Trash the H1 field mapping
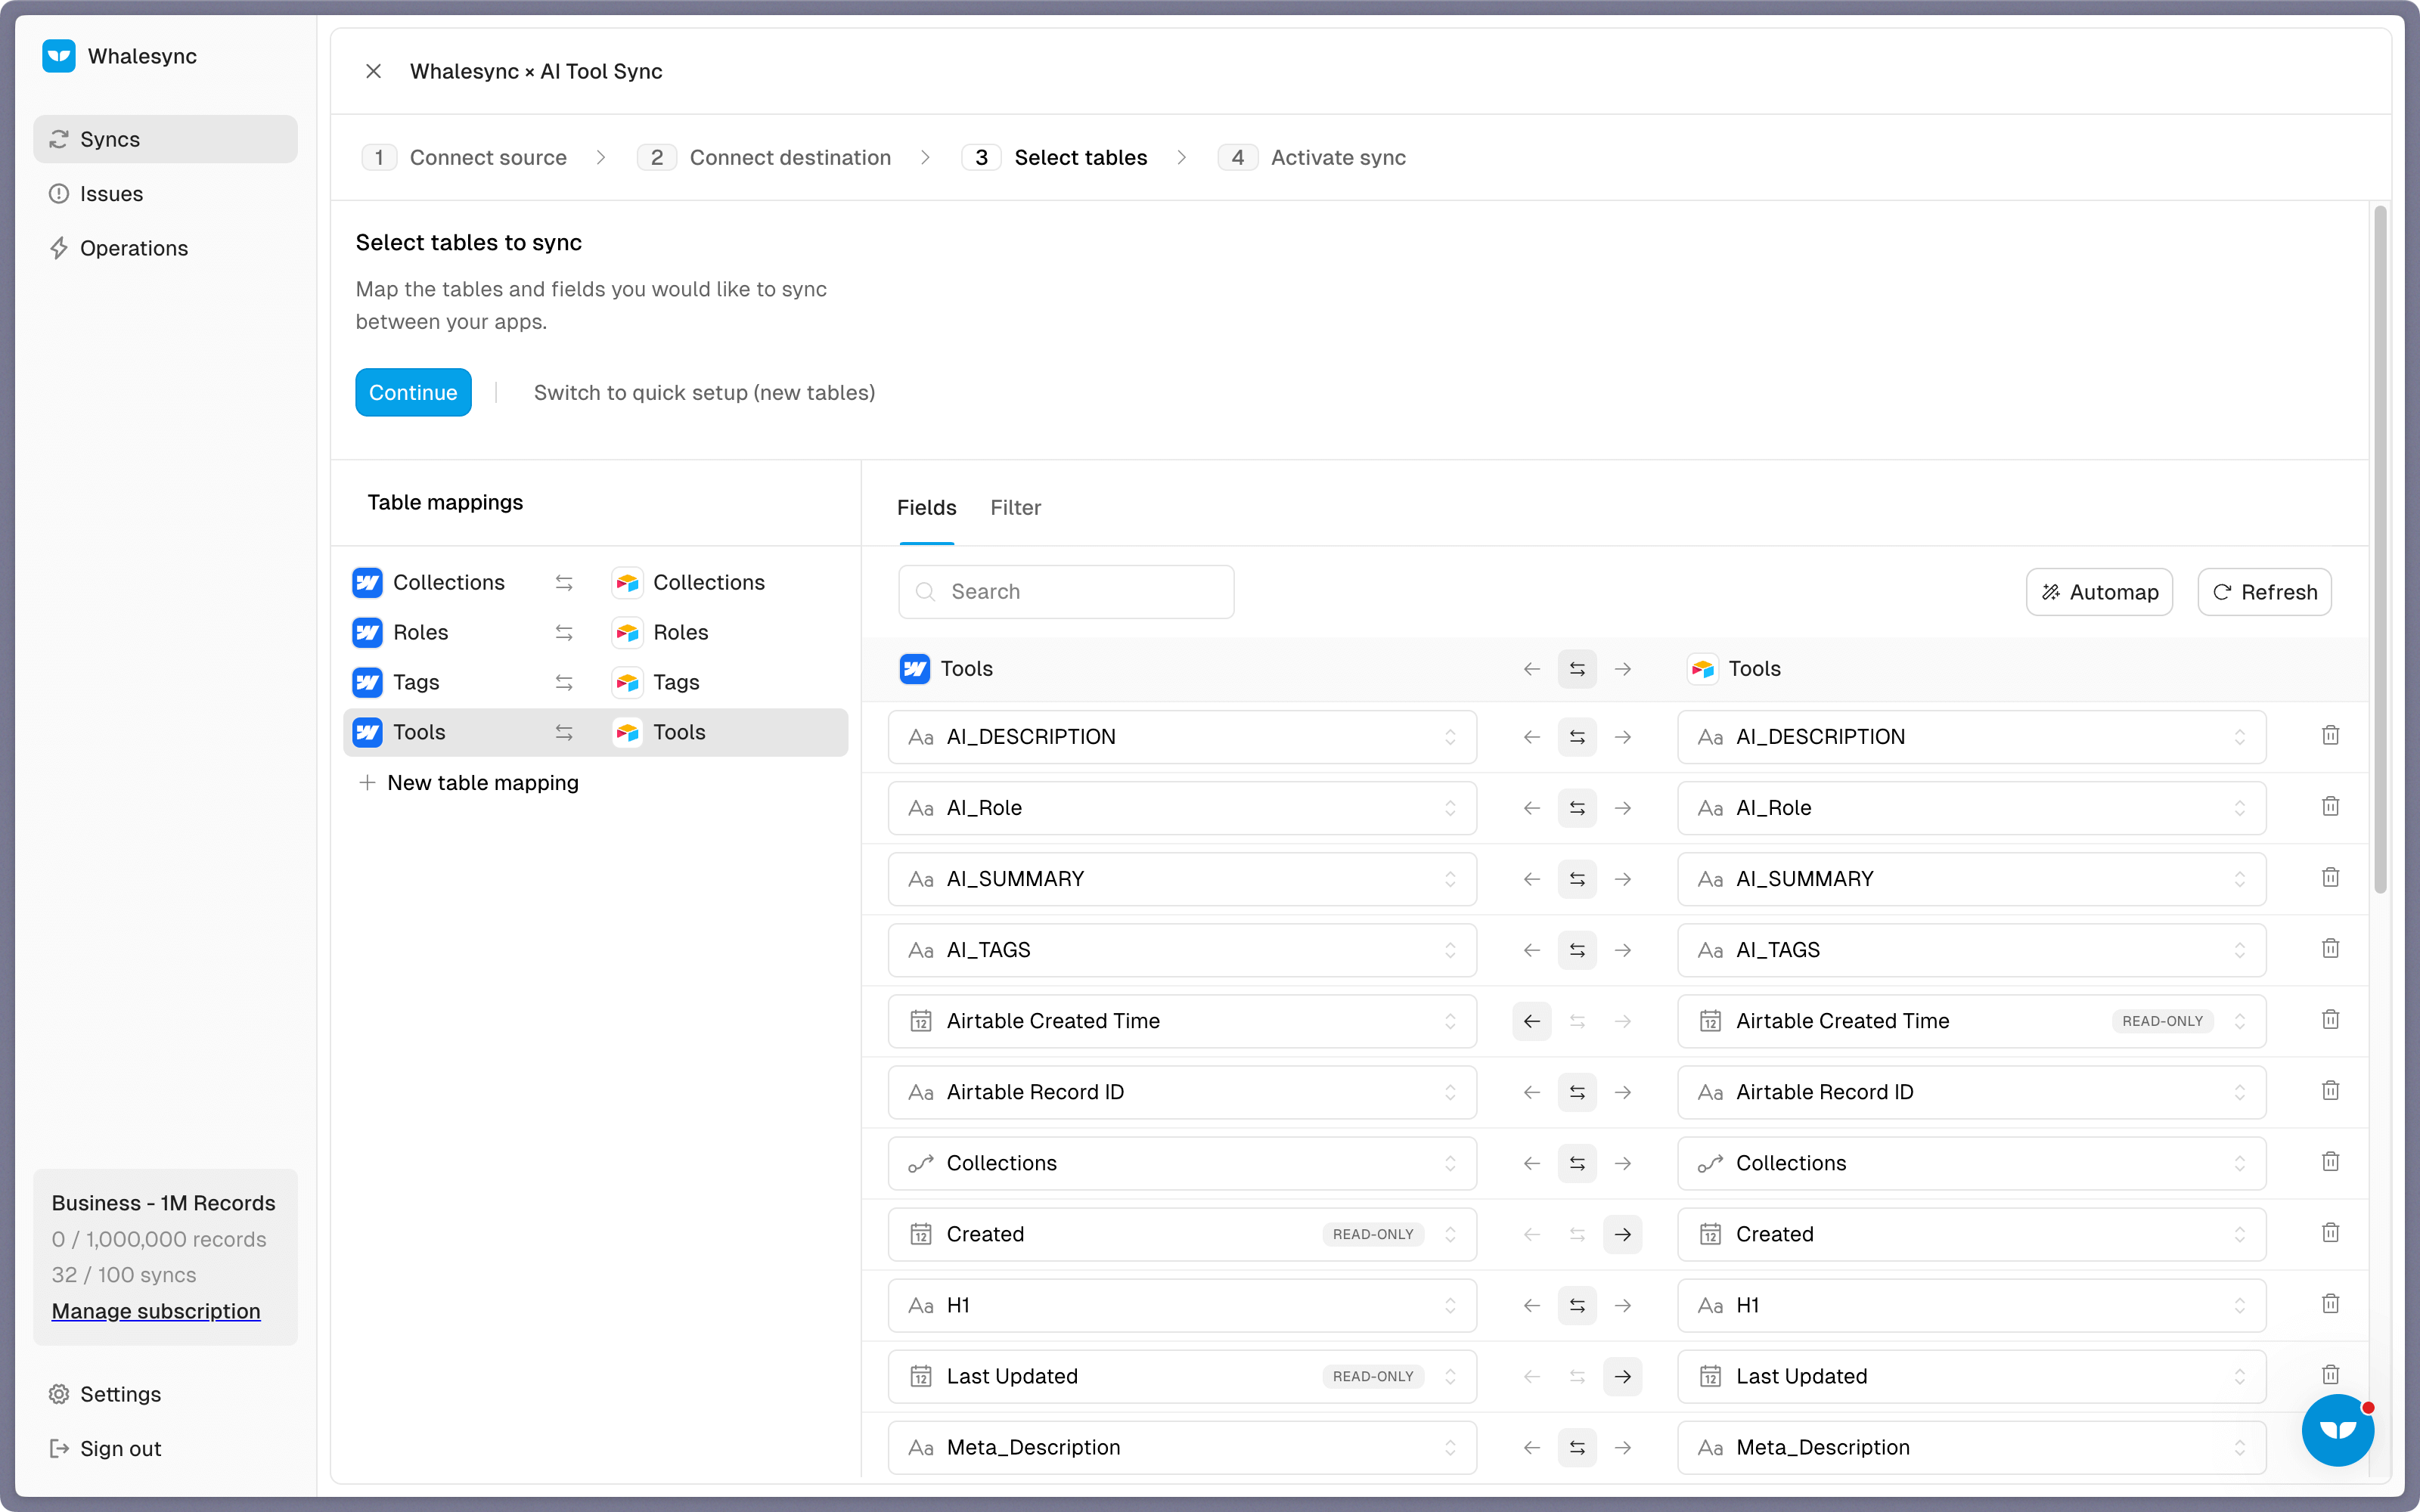Screen dimensions: 2420x1512 (2330, 1304)
